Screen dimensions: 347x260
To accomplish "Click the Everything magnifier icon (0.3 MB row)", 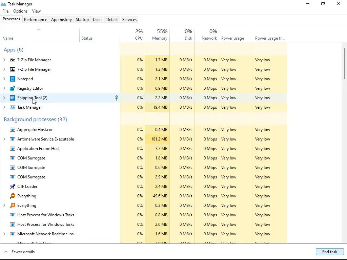I will [13, 205].
